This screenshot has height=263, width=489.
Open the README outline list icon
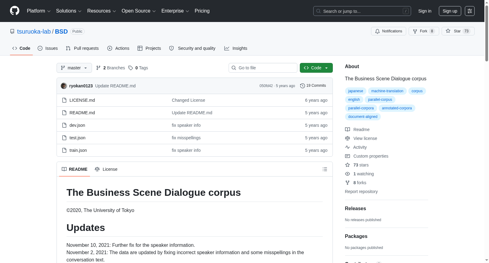tap(325, 169)
